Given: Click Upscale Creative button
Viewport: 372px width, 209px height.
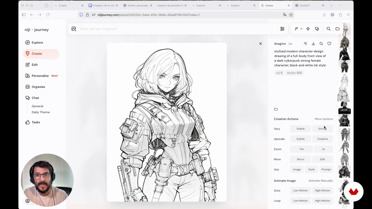Looking at the screenshot, I should 322,139.
